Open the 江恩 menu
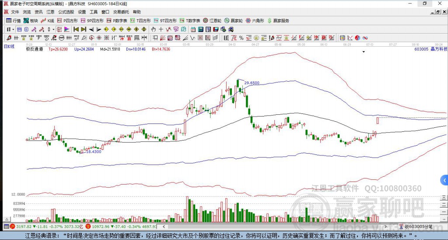This screenshot has height=240, width=448. click(50, 12)
